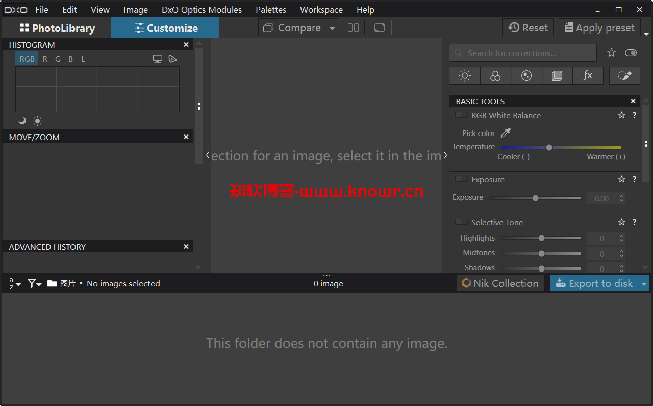This screenshot has width=653, height=406.
Task: Favorite the Selective Tone tool star
Action: click(x=621, y=222)
